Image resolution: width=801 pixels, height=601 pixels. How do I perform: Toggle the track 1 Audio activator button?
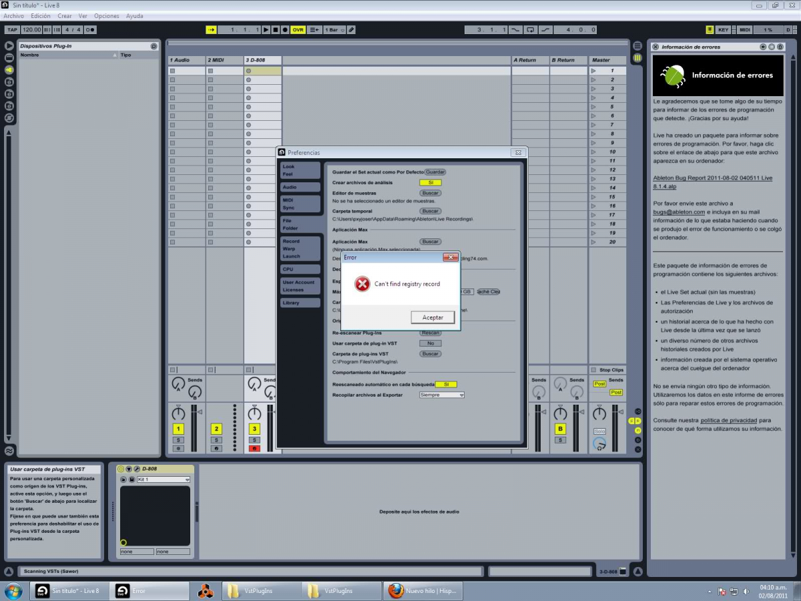click(178, 429)
